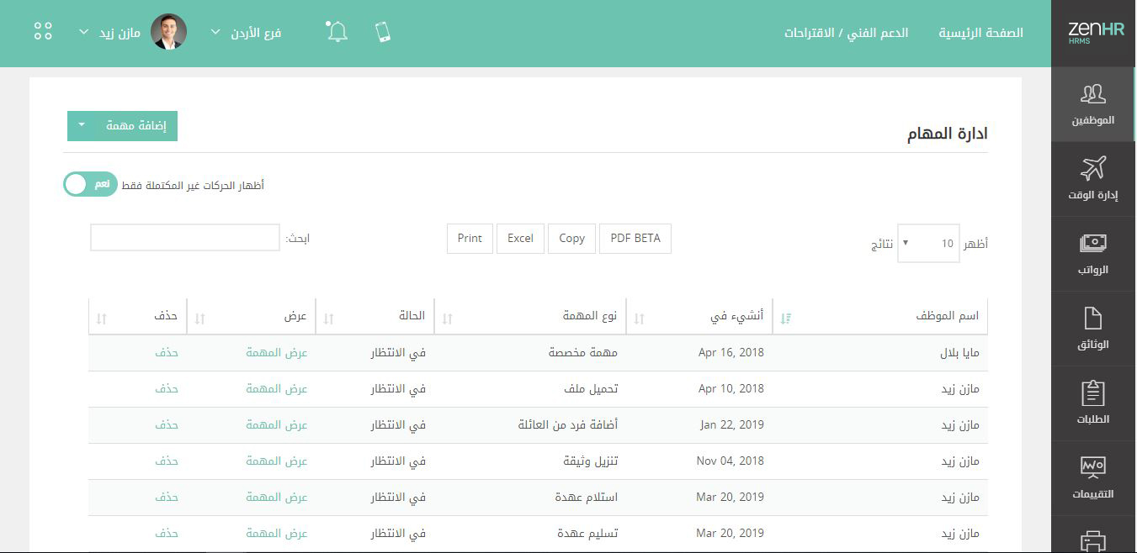Open الرواتب payroll money icon
The image size is (1137, 553).
[x=1093, y=243]
